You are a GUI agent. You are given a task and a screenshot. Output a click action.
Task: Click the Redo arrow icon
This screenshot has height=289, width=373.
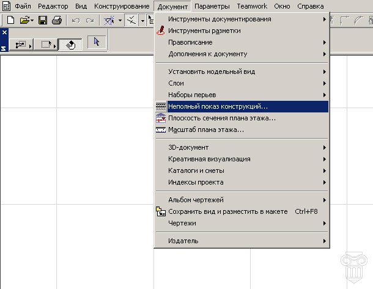(x=90, y=21)
